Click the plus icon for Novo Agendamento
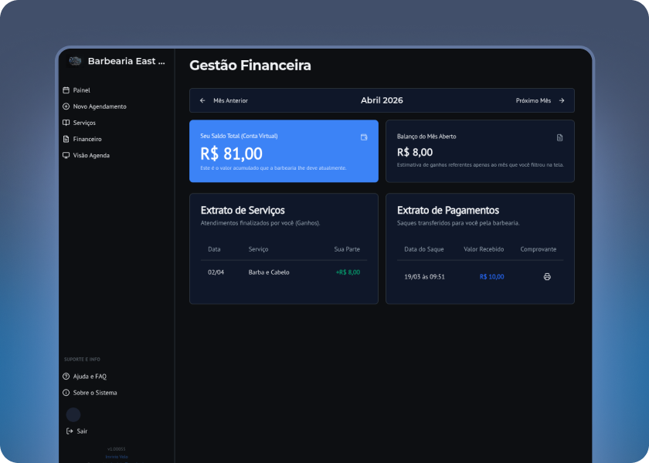Image resolution: width=649 pixels, height=463 pixels. (66, 106)
